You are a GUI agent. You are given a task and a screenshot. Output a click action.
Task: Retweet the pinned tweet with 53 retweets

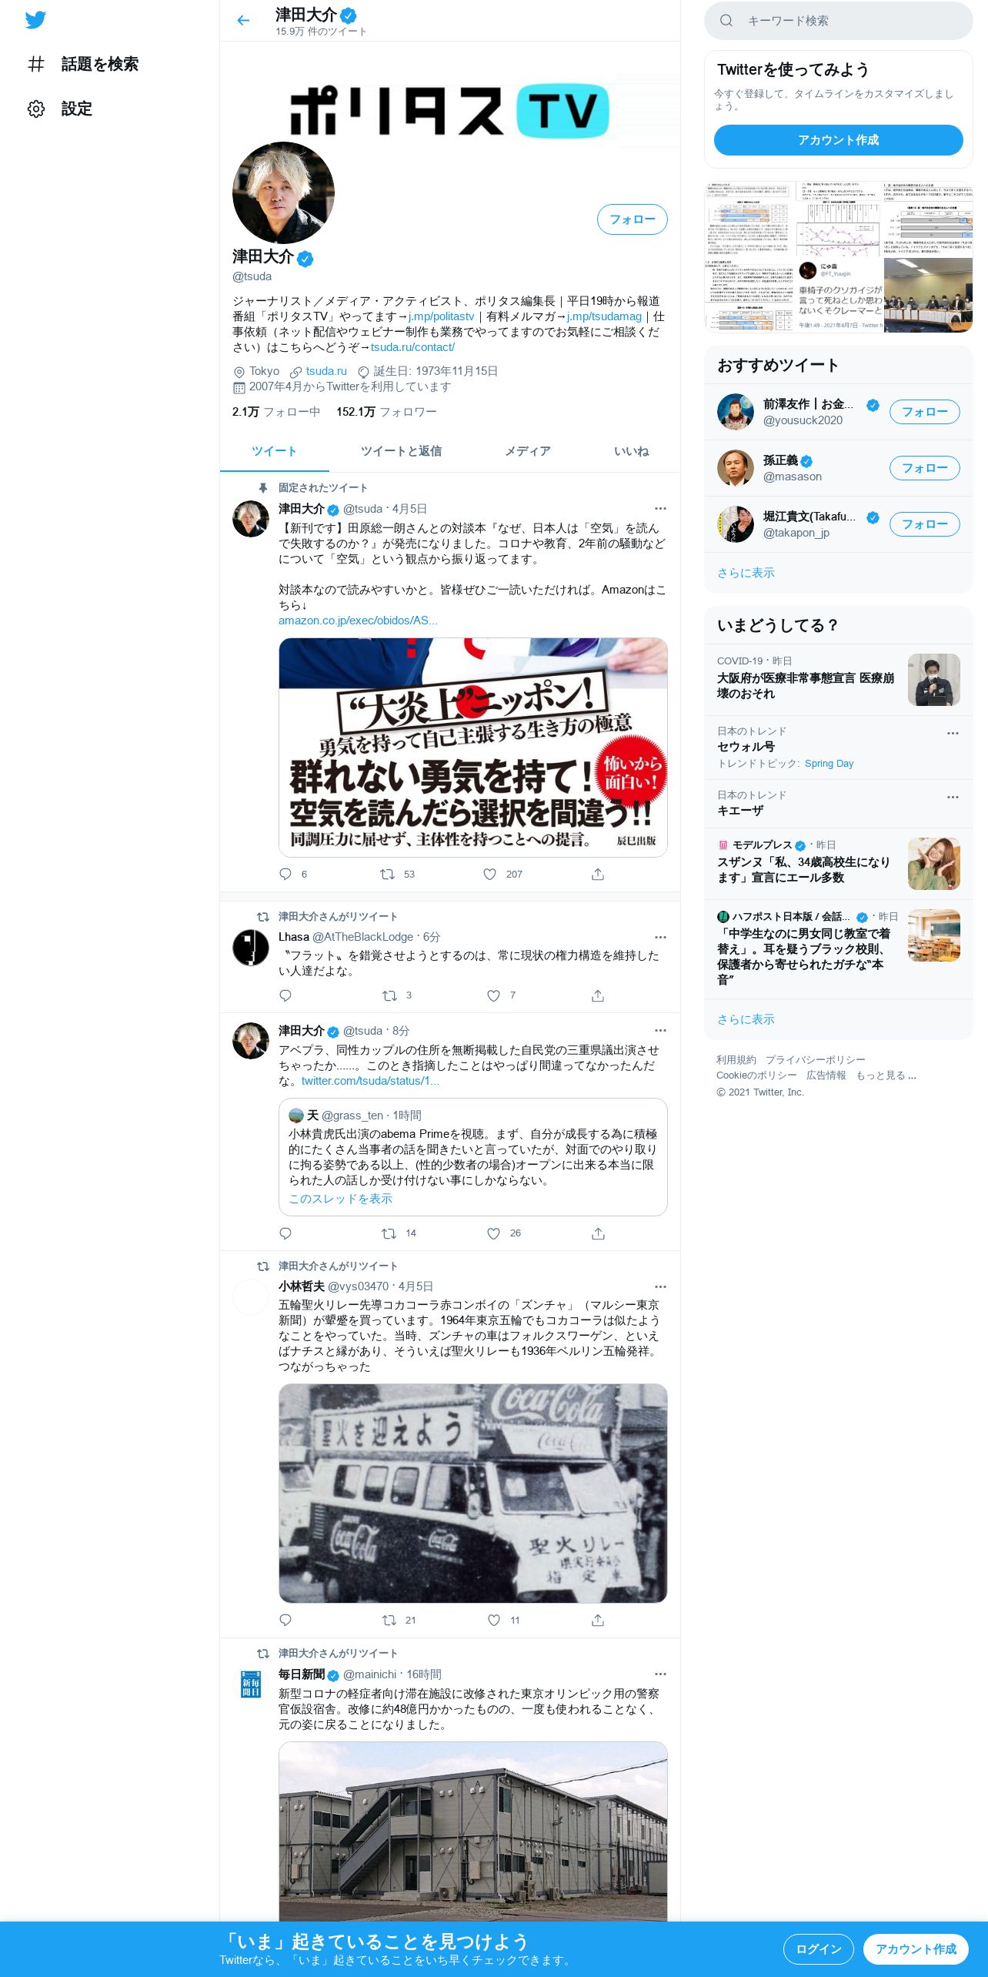point(388,874)
